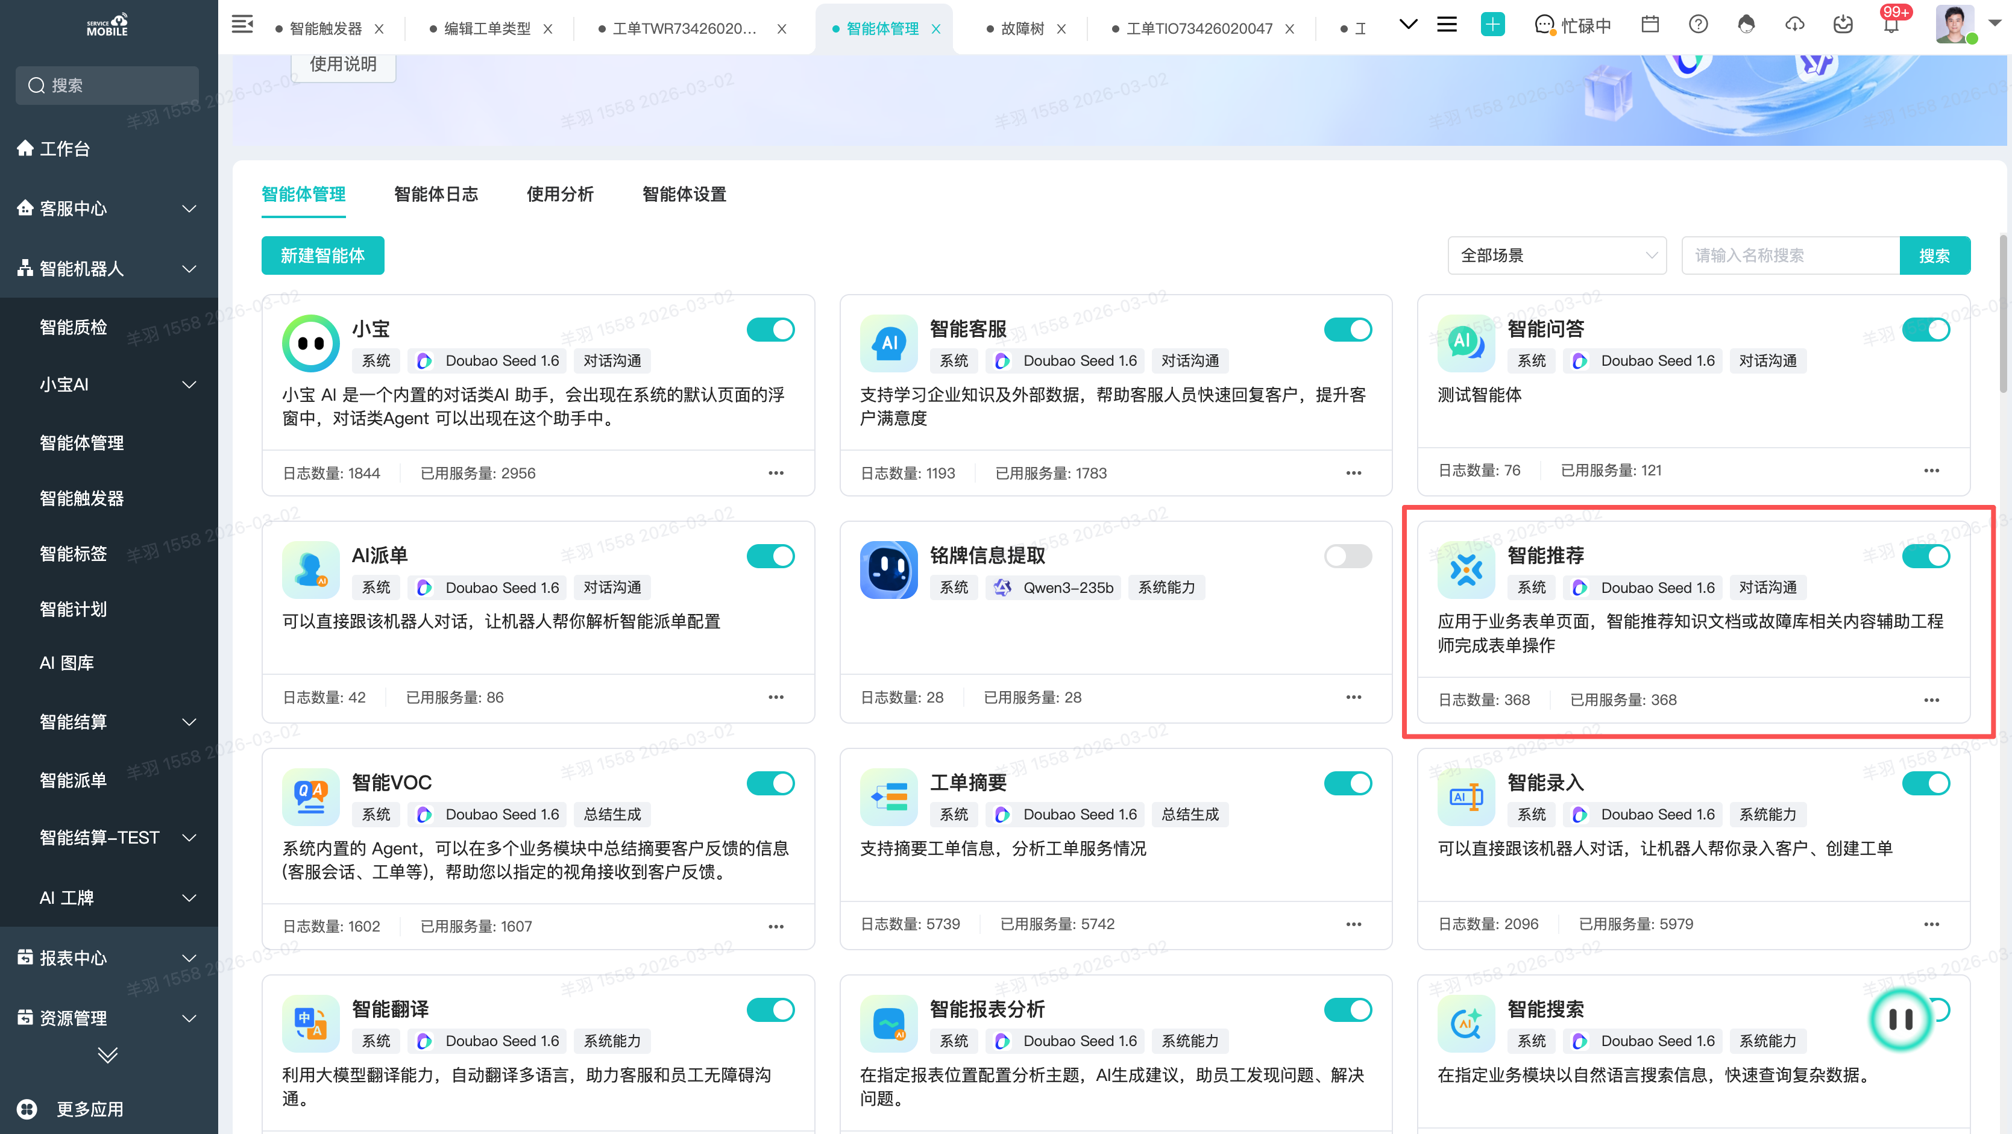Open the 使用分析 tab

click(x=560, y=195)
